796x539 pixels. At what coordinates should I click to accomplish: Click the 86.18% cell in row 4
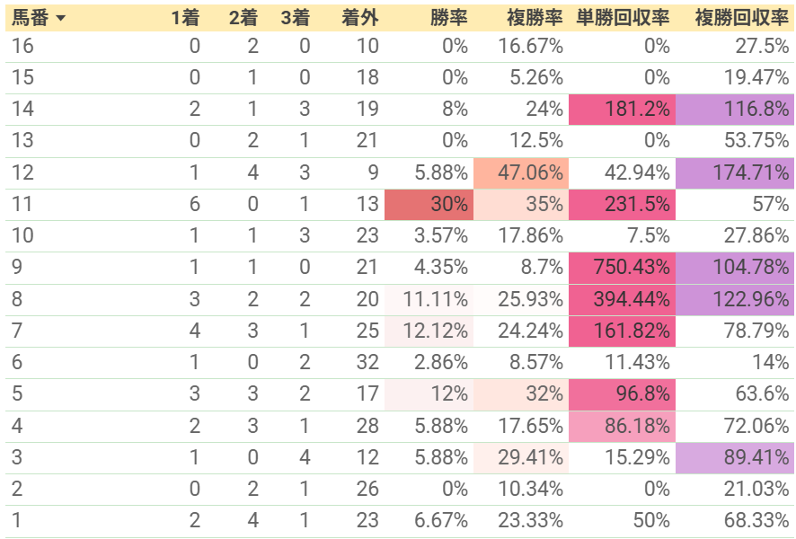622,426
